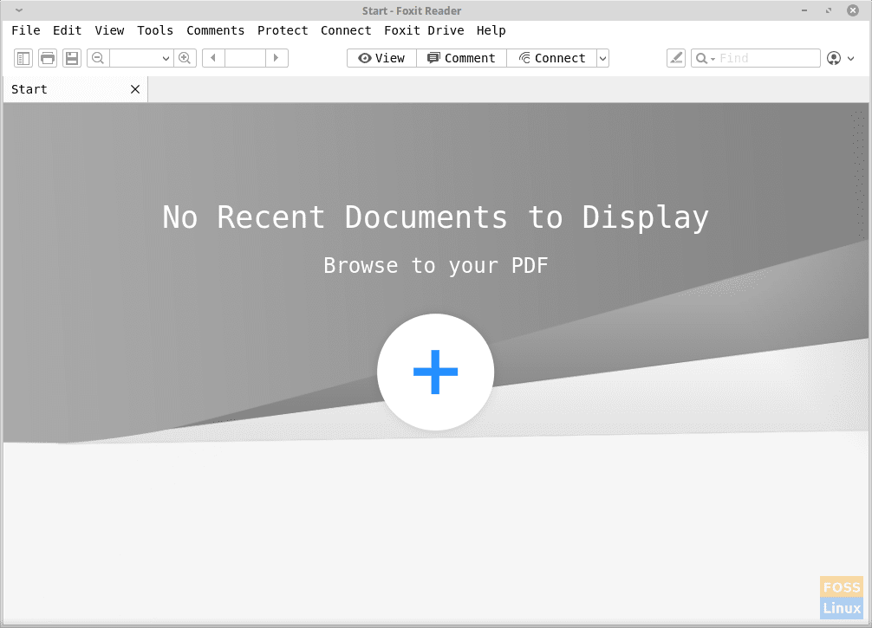Click the zoom out magnifier icon
The width and height of the screenshot is (872, 628).
click(x=98, y=58)
